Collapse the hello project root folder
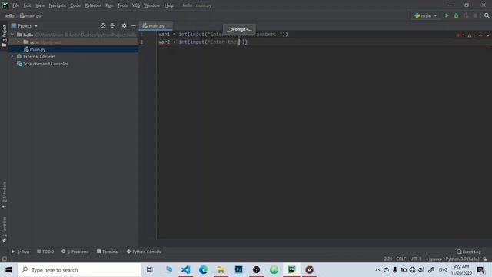Viewport: 492px width, 277px height. 12,35
